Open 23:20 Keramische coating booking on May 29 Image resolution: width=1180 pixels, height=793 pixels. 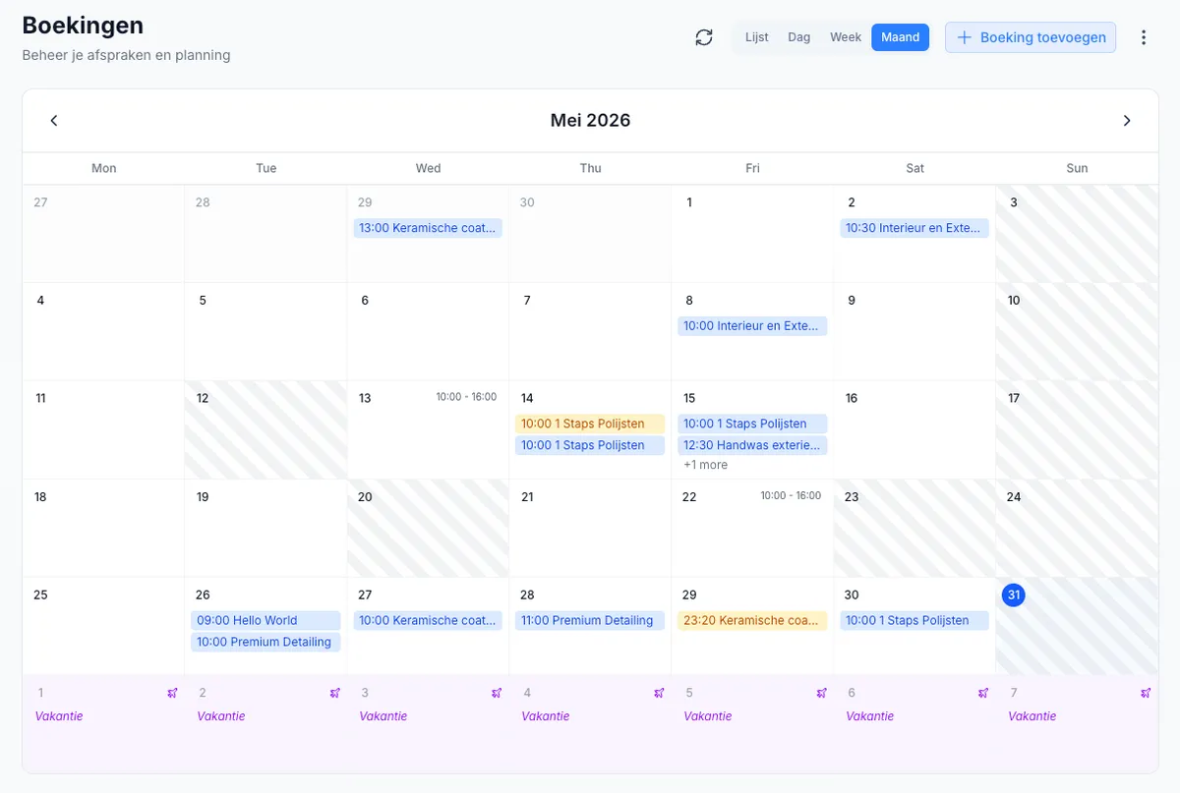tap(752, 621)
